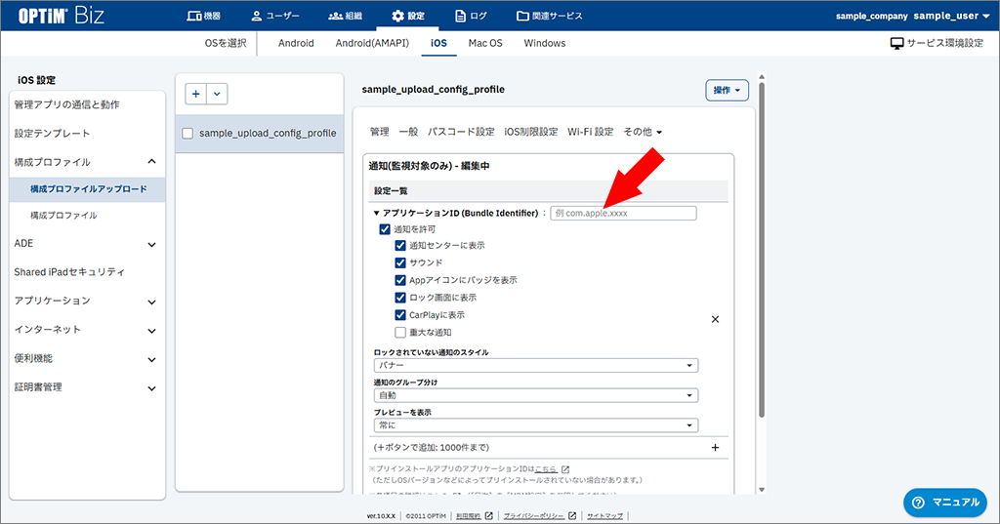Open the dropdown arrow beside plus button
This screenshot has width=1000, height=524.
coord(217,94)
